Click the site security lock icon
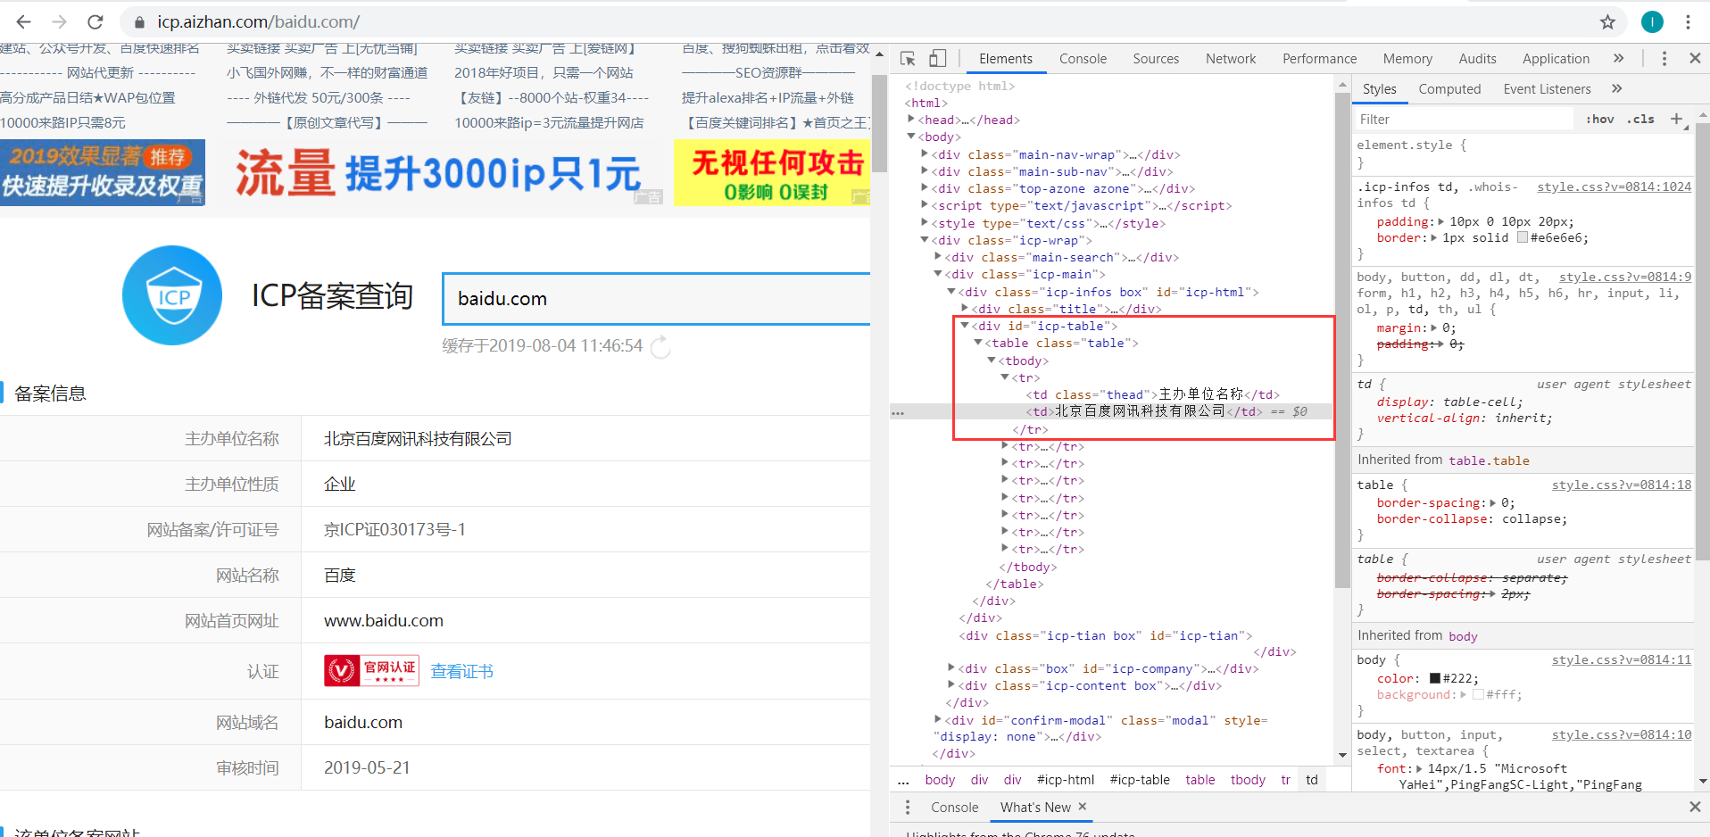Image resolution: width=1710 pixels, height=837 pixels. coord(139,22)
